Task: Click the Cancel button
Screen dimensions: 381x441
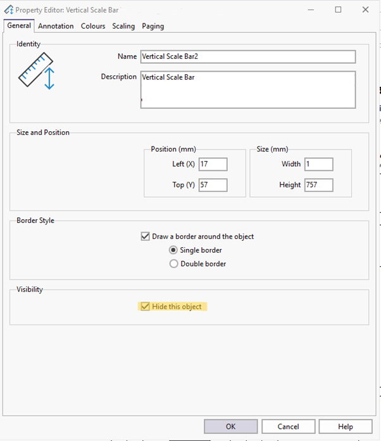Action: coord(288,426)
